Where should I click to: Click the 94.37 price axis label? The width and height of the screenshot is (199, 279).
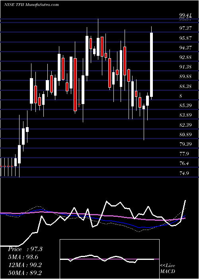[x=185, y=47]
